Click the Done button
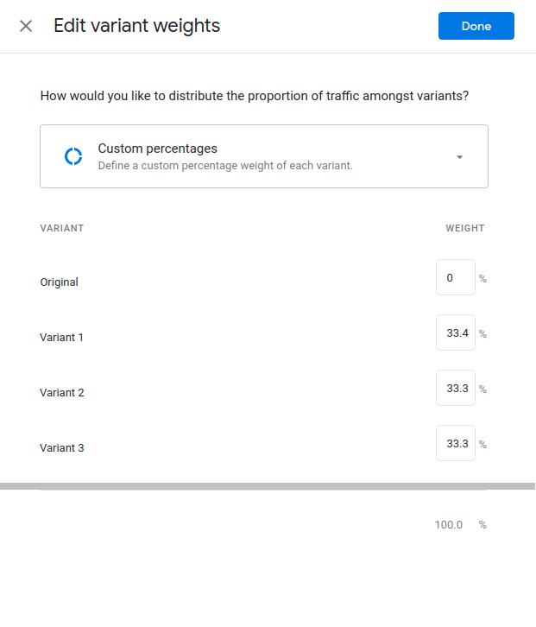Image resolution: width=536 pixels, height=627 pixels. [476, 26]
